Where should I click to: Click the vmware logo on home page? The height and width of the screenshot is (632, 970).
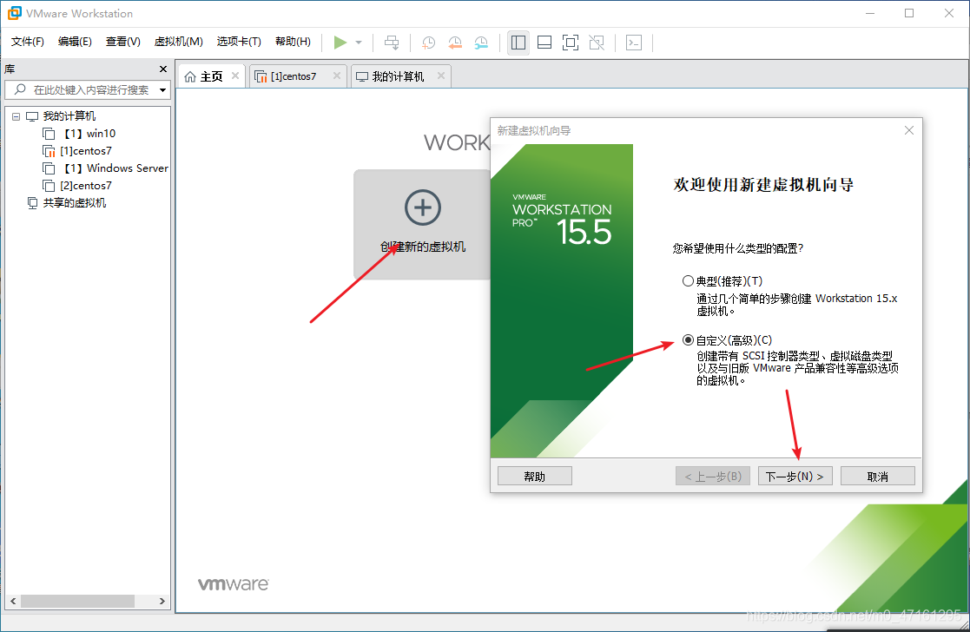pos(234,583)
